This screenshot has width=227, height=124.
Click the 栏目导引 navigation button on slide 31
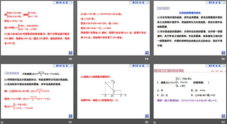click(x=70, y=116)
